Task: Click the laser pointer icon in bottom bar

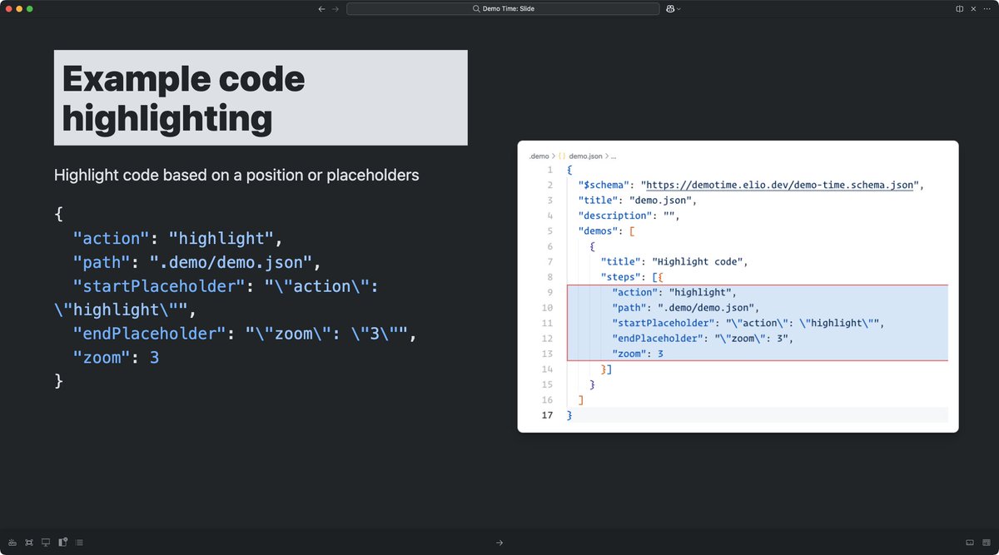Action: (x=12, y=543)
